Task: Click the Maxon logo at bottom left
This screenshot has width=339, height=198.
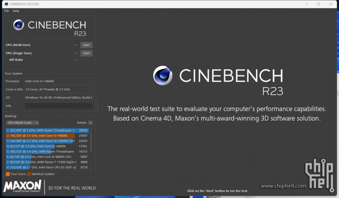Action: coord(22,186)
